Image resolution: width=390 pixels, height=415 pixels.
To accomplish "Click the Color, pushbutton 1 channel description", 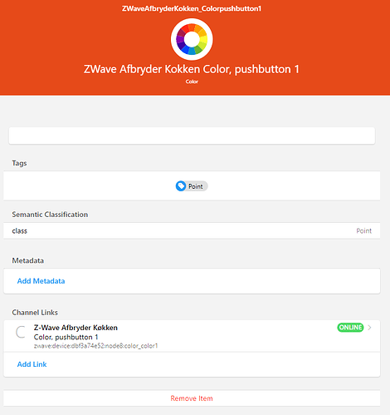I will click(66, 337).
